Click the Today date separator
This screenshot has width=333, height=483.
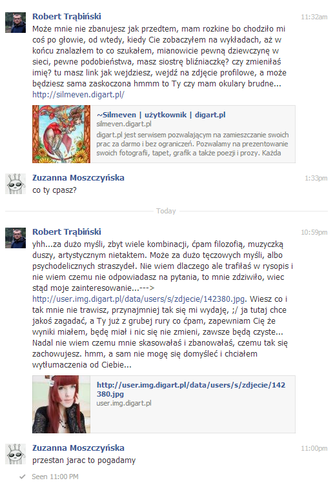(x=166, y=211)
